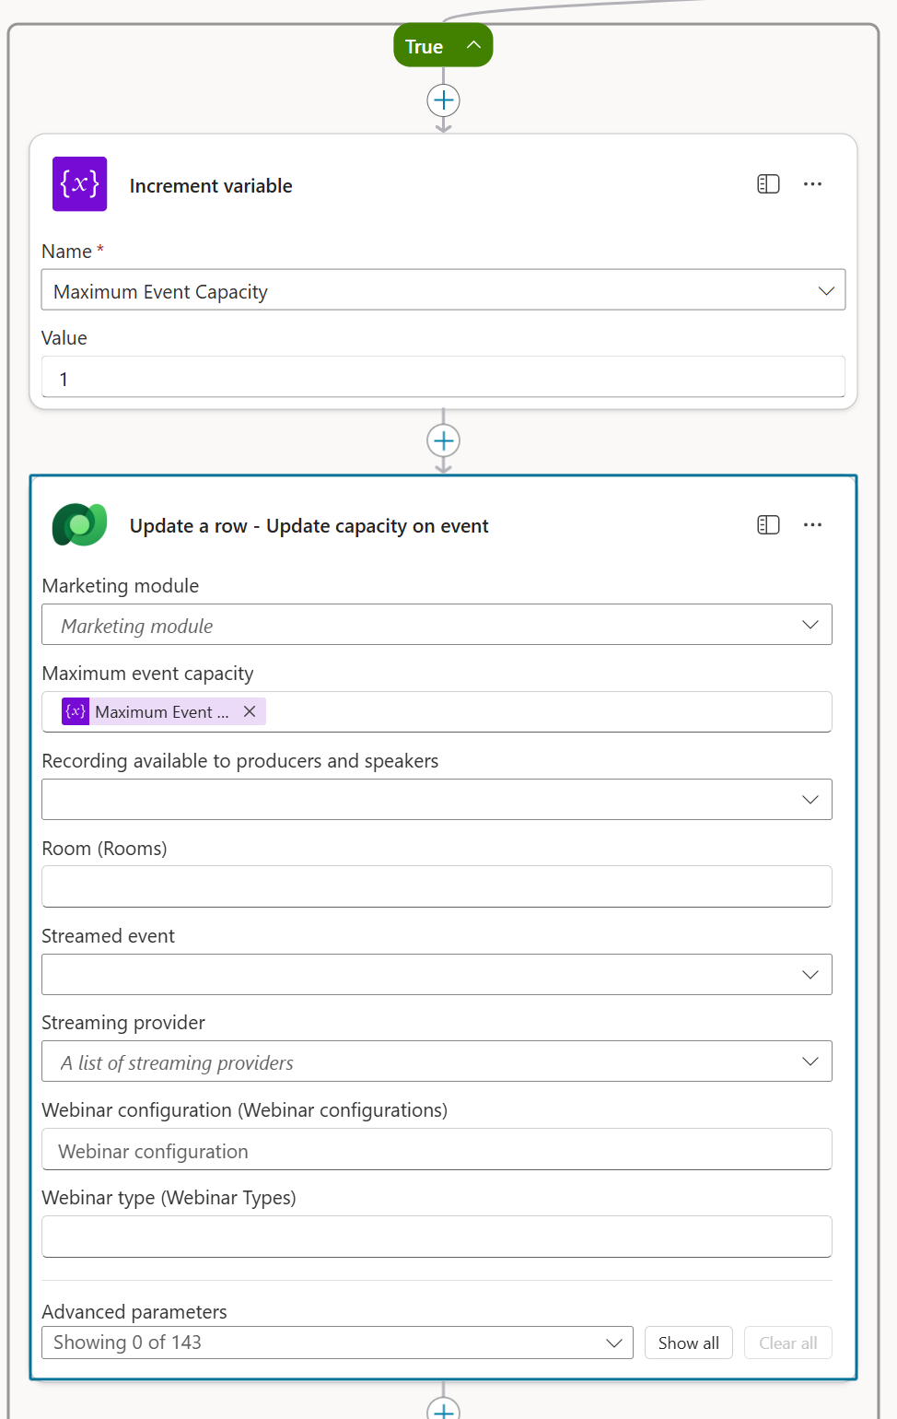The width and height of the screenshot is (897, 1419).
Task: Open the variable Name dropdown
Action: point(825,291)
